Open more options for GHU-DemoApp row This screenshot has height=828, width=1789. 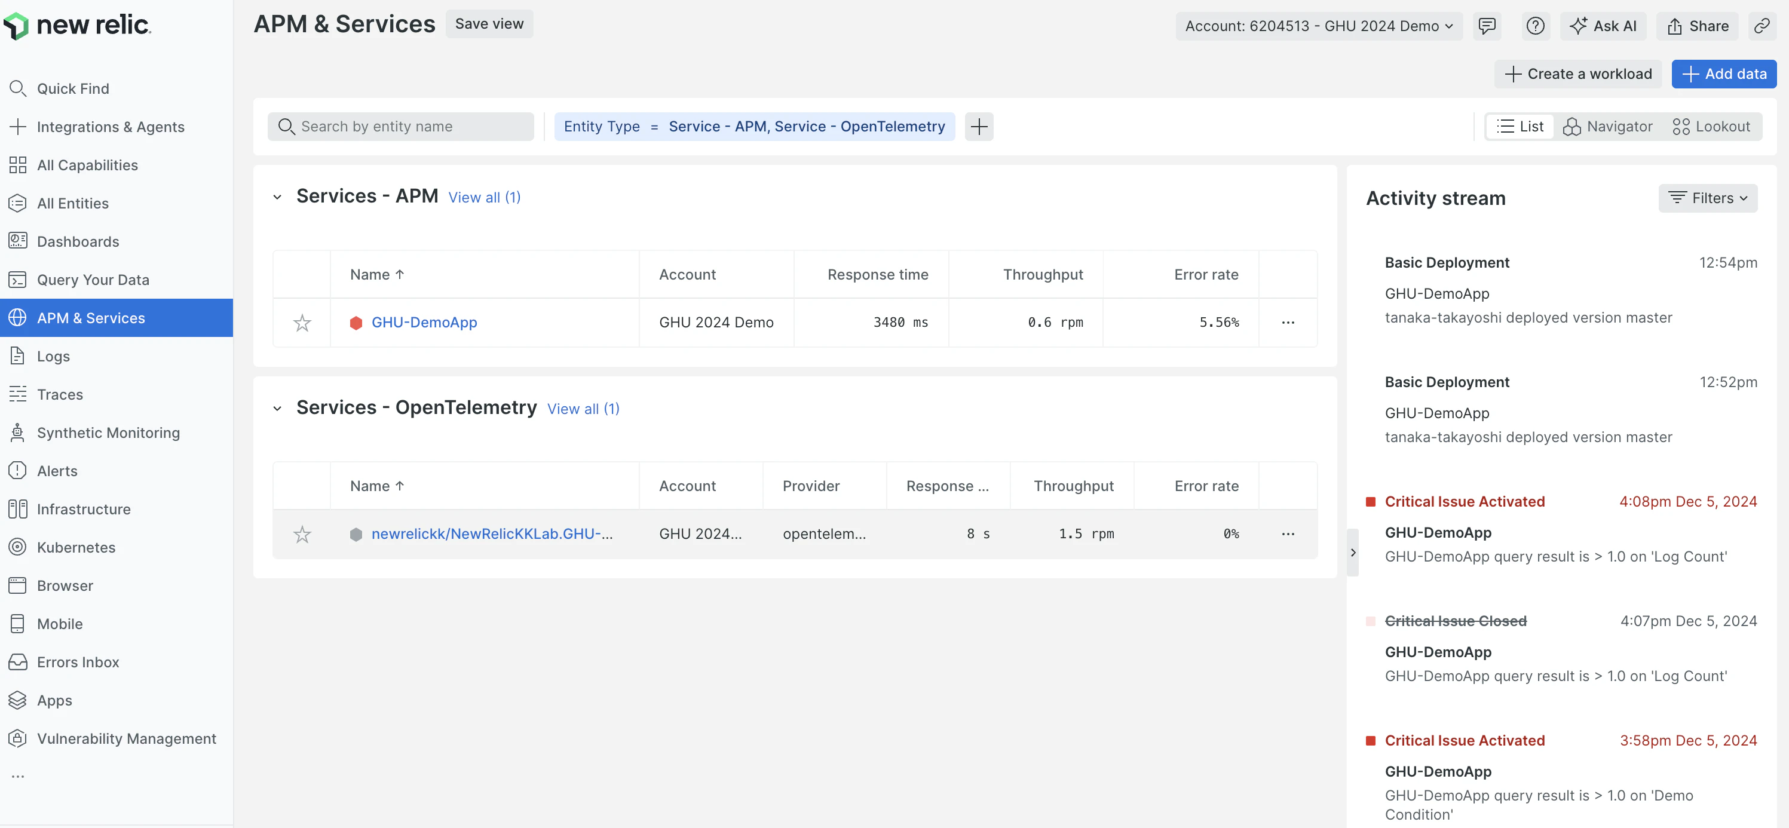pos(1288,323)
